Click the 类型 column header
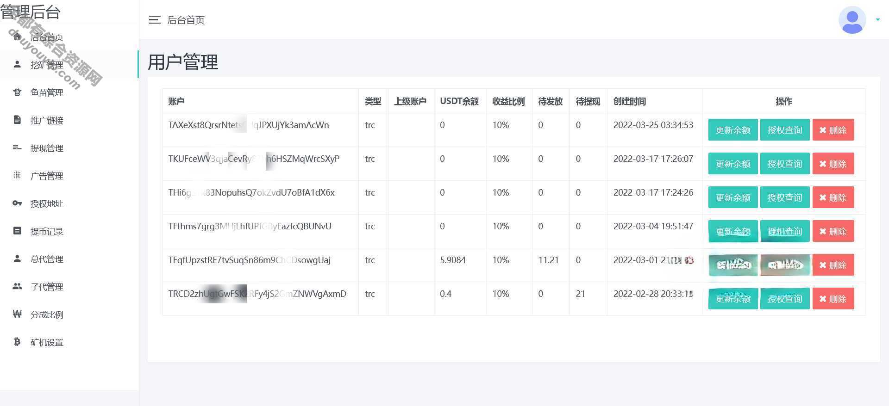This screenshot has height=406, width=889. (x=373, y=101)
